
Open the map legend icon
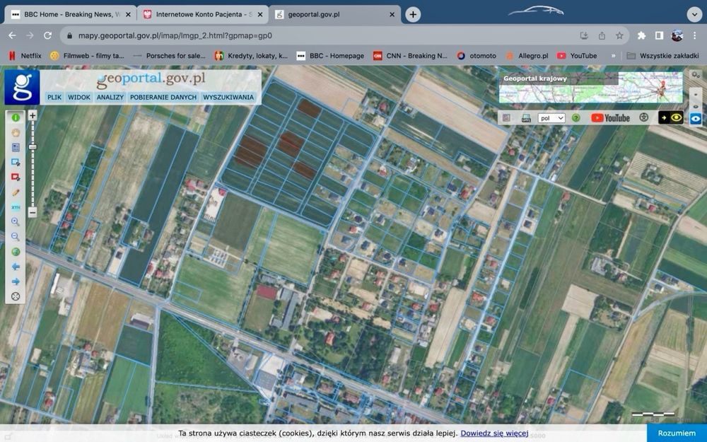(506, 117)
